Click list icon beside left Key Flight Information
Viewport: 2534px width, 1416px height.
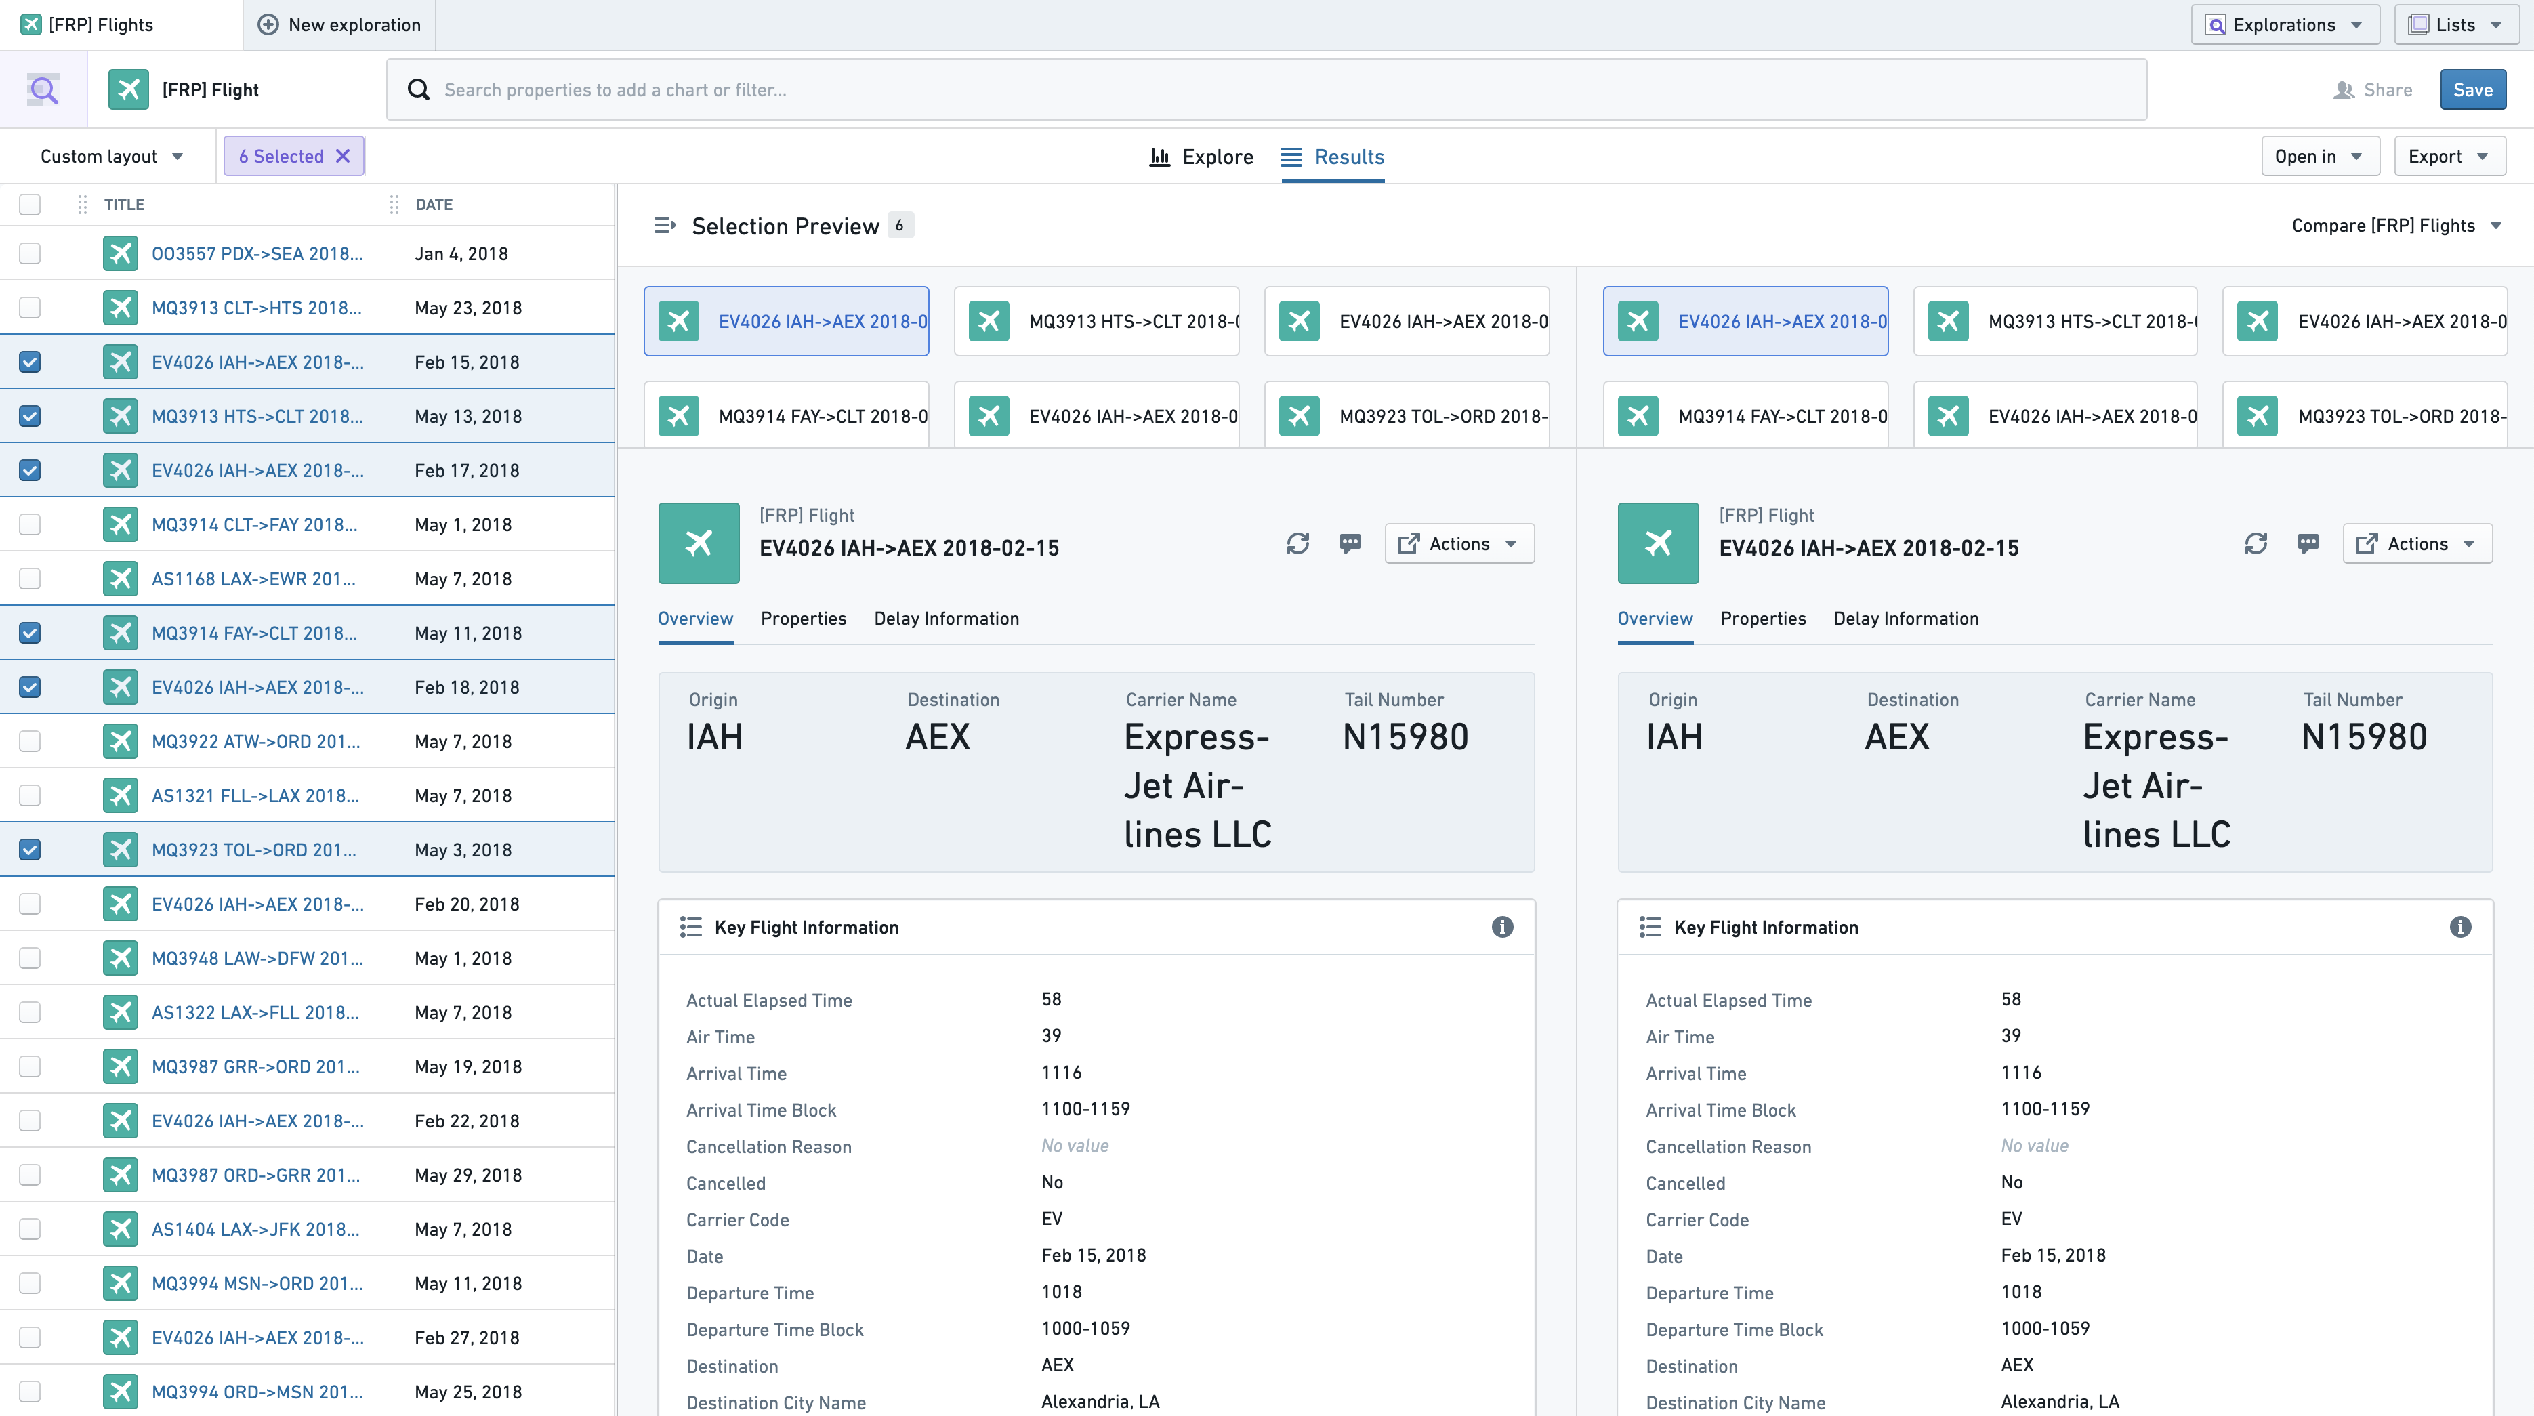pos(690,928)
